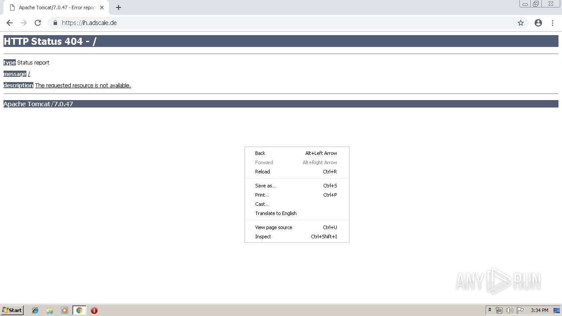Open the Chrome profile avatar icon
The height and width of the screenshot is (316, 562).
[538, 23]
